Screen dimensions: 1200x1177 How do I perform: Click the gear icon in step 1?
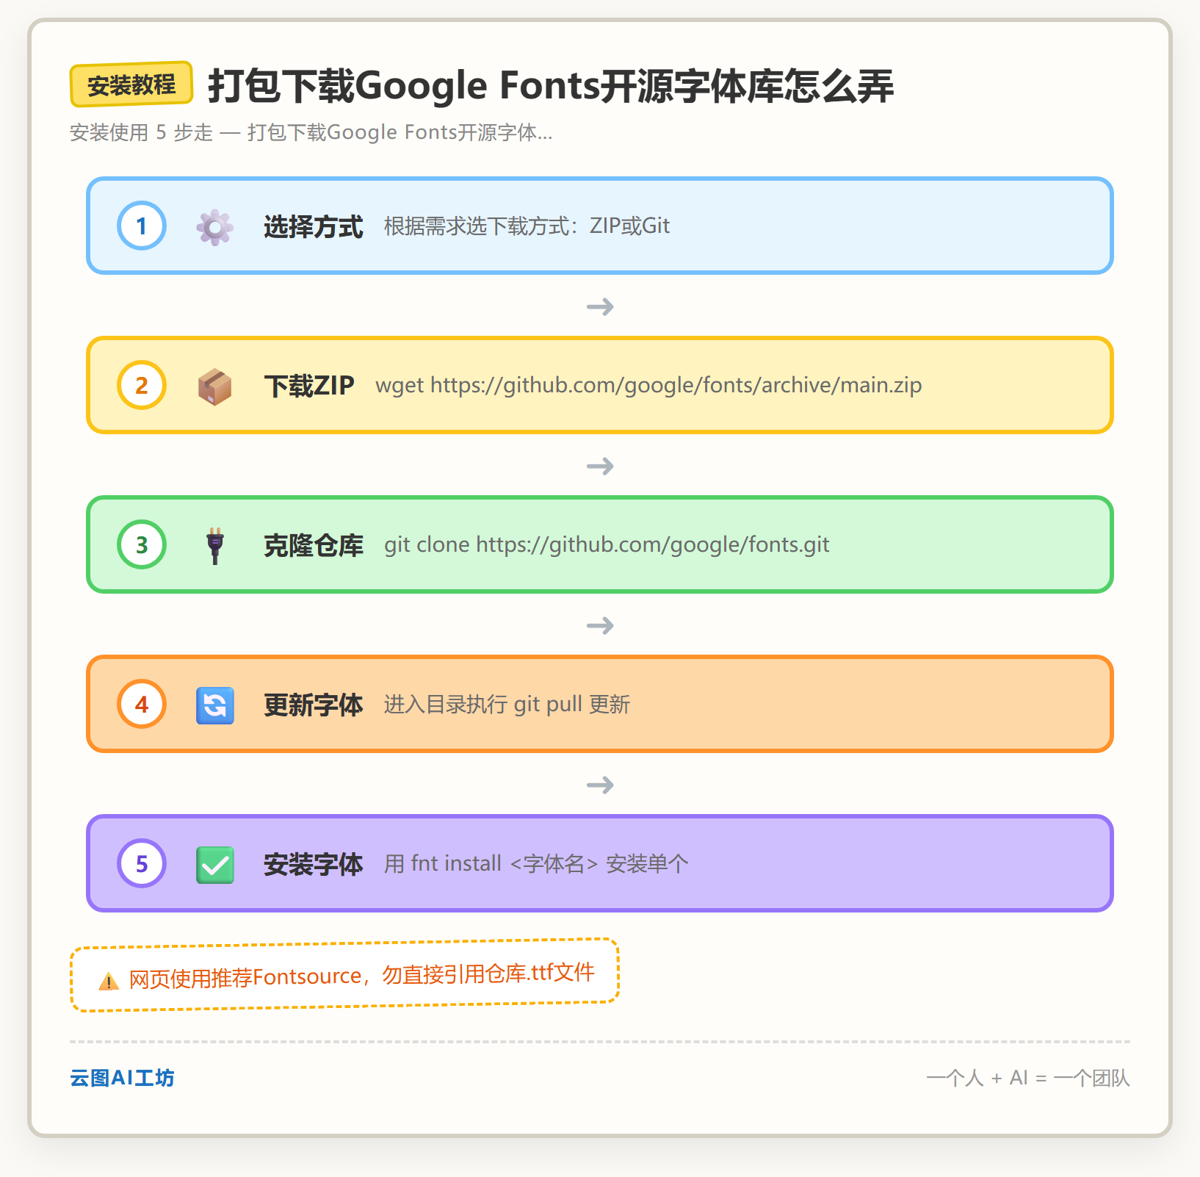215,227
